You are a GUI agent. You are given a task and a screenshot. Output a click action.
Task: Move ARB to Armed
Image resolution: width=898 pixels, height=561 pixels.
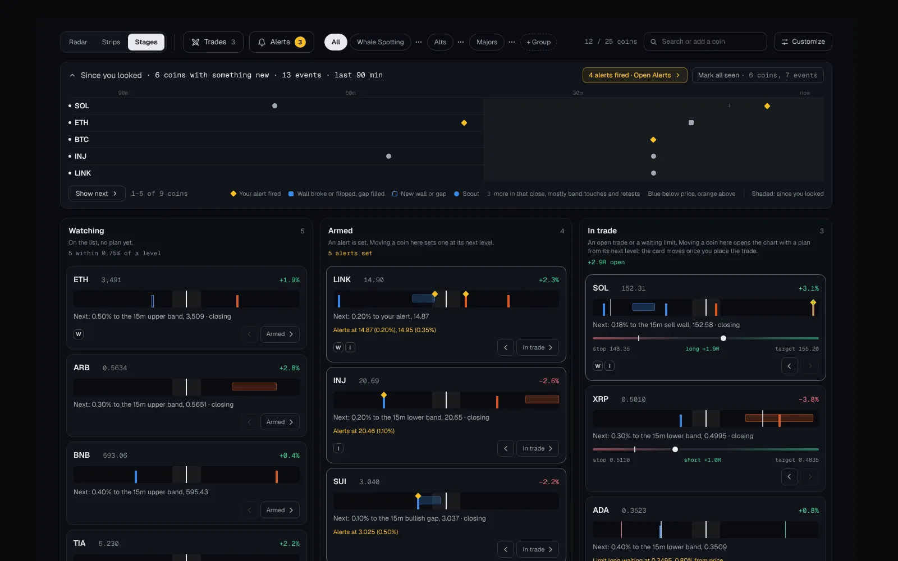point(280,422)
